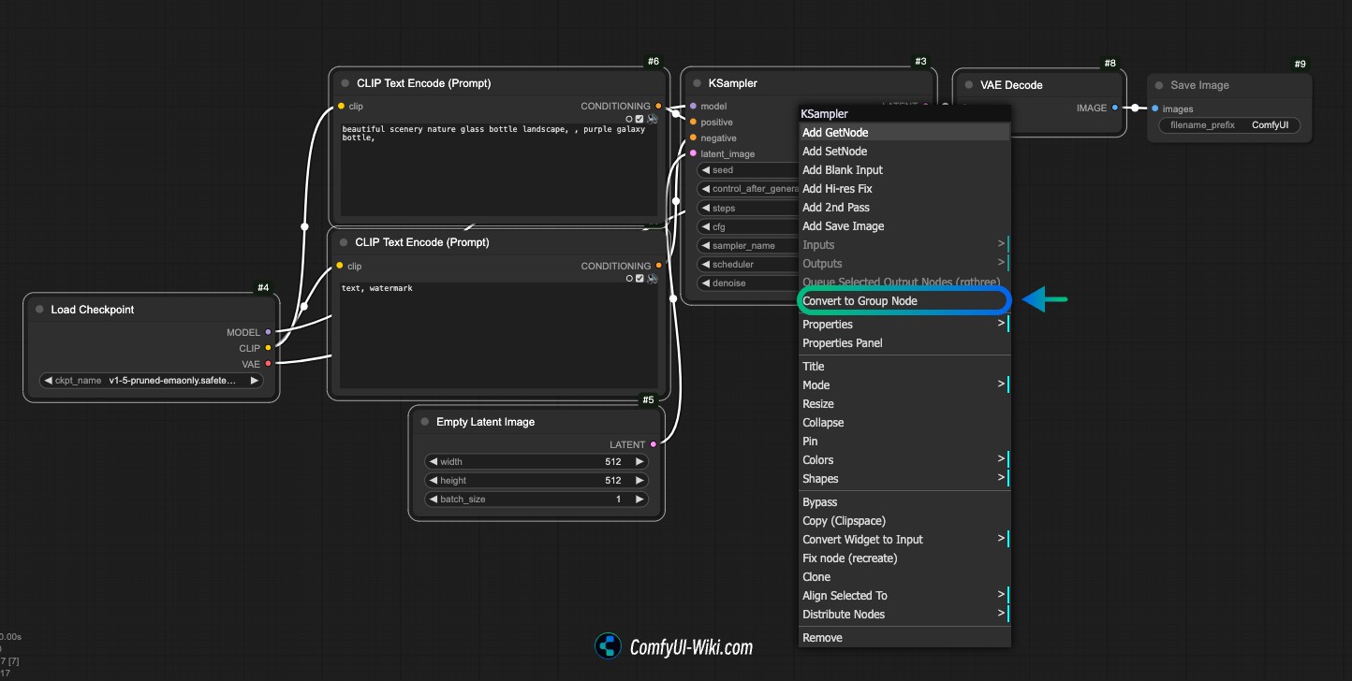
Task: Click LATENT output slot on Empty Latent Image
Action: (x=654, y=444)
